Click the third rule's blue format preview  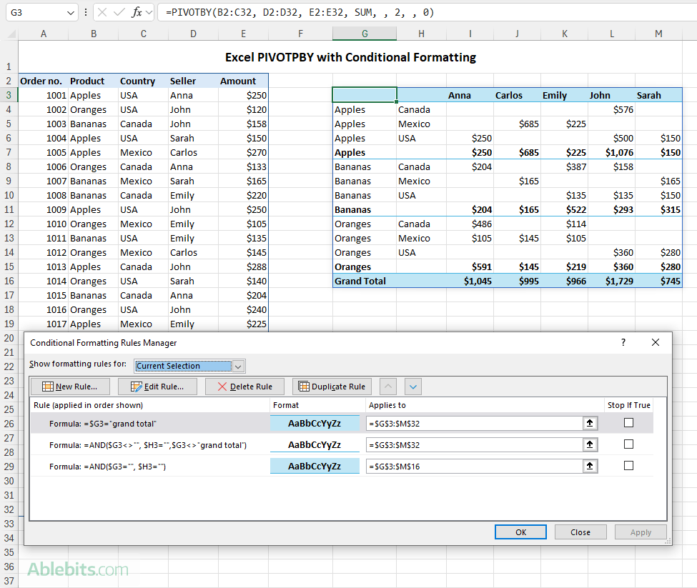click(315, 466)
